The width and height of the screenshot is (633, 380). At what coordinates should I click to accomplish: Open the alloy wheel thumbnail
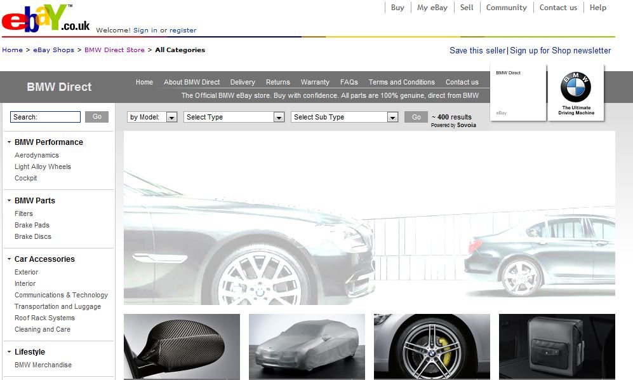coord(432,346)
